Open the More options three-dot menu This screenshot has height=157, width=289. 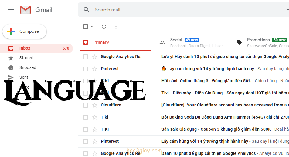click(116, 27)
